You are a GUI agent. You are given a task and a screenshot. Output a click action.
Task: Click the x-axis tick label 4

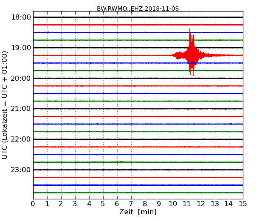(89, 204)
